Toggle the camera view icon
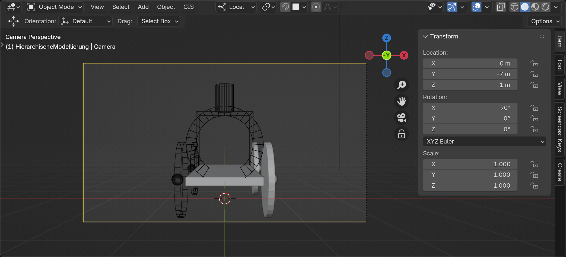The image size is (566, 257). click(x=401, y=118)
